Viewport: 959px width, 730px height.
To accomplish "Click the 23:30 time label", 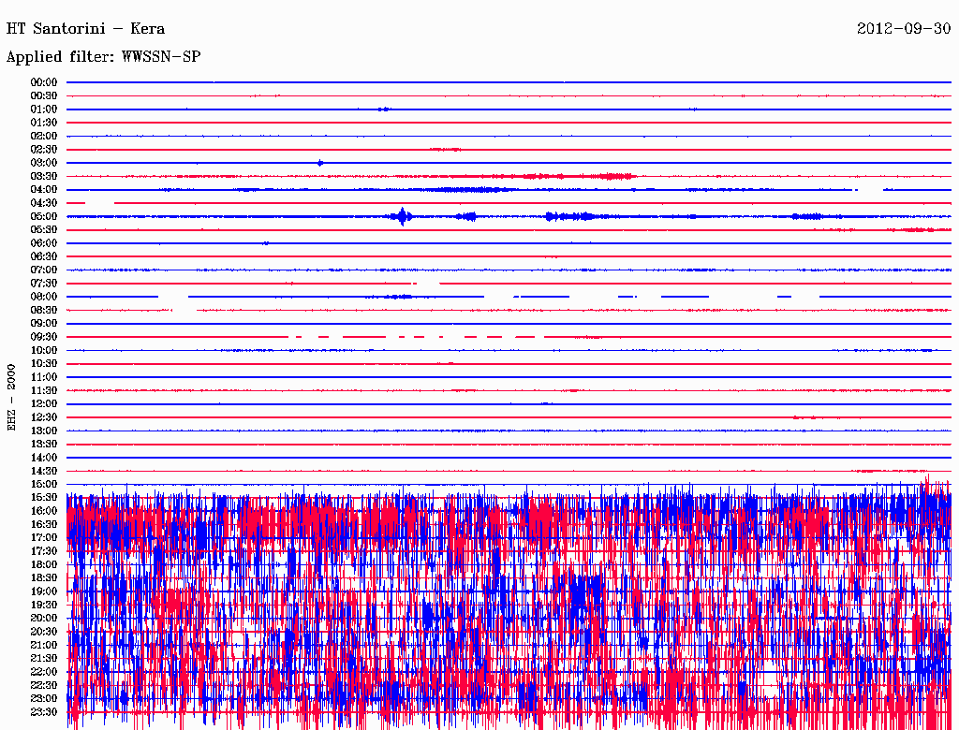I will click(x=44, y=712).
